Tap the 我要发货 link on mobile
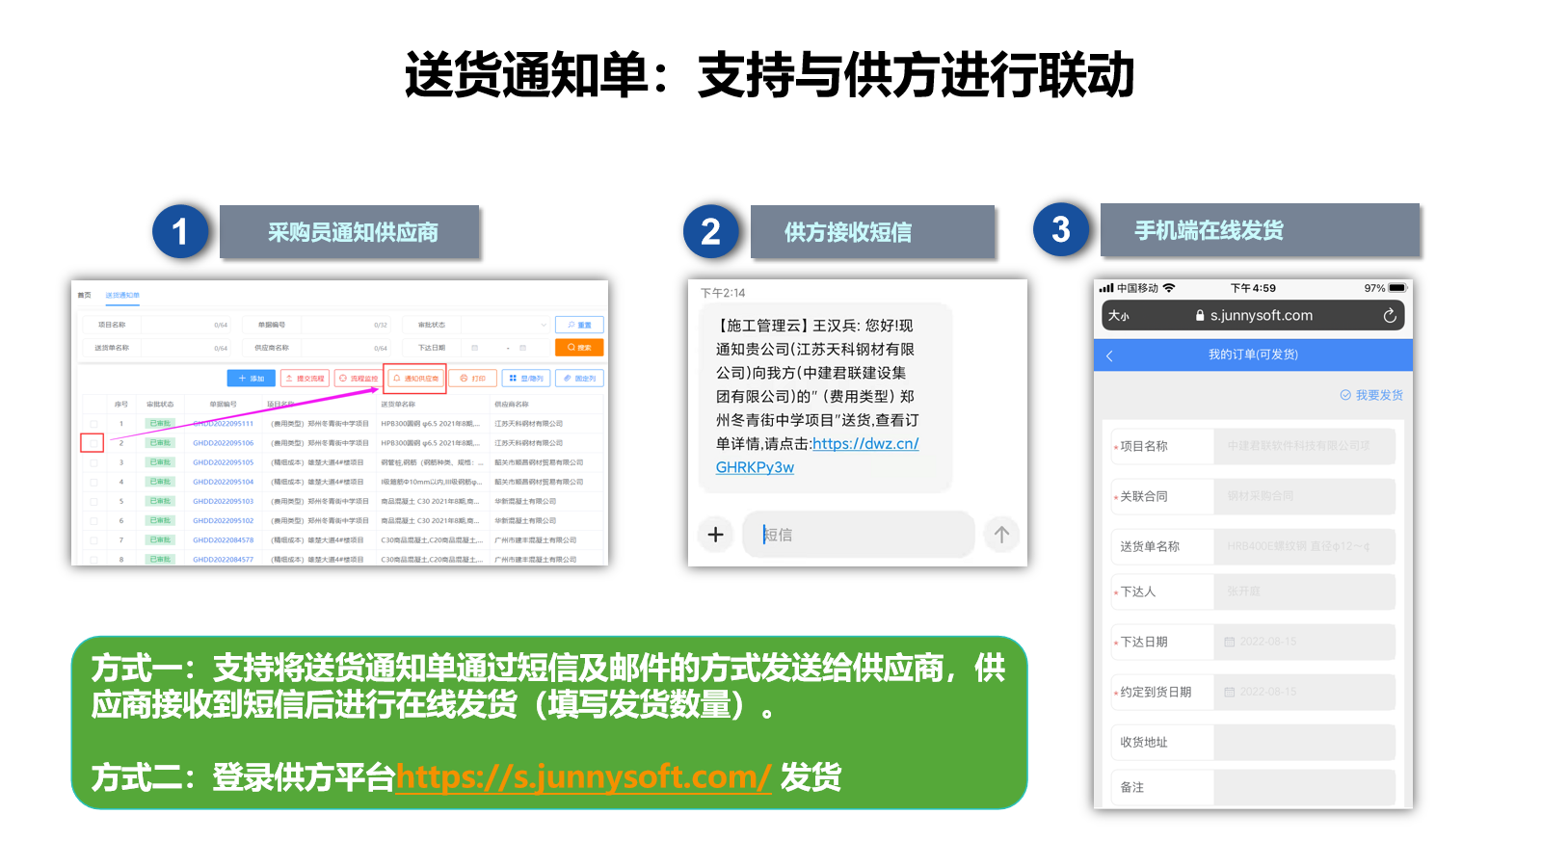 pyautogui.click(x=1371, y=395)
